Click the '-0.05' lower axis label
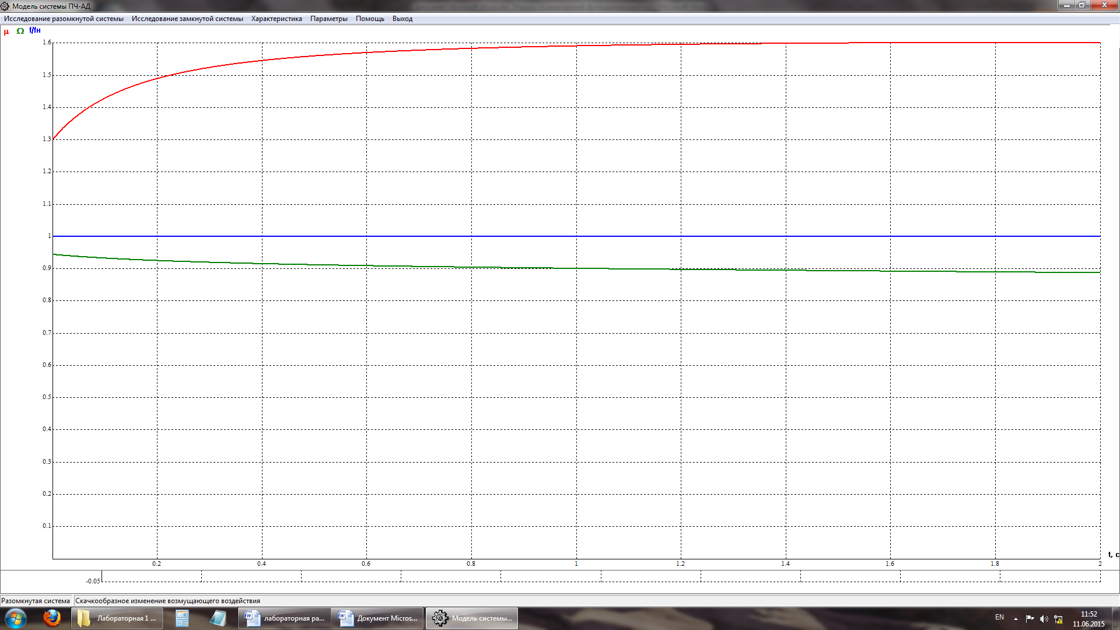This screenshot has height=630, width=1120. point(93,582)
